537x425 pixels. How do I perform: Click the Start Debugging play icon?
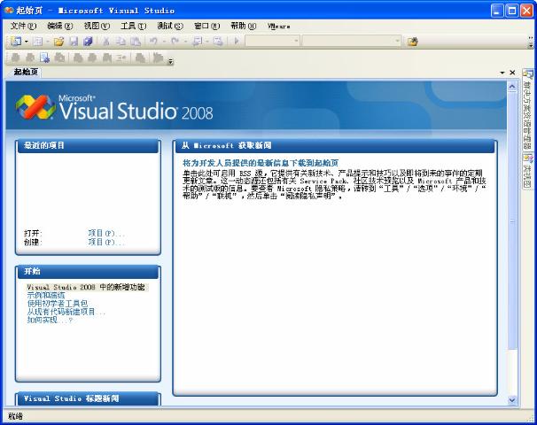pyautogui.click(x=237, y=42)
